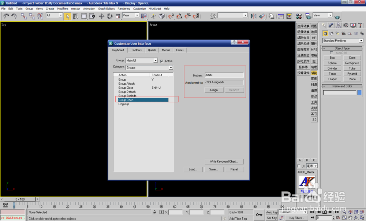The image size is (366, 221).
Task: Switch to the Hierarchy command panel
Action: (x=338, y=25)
